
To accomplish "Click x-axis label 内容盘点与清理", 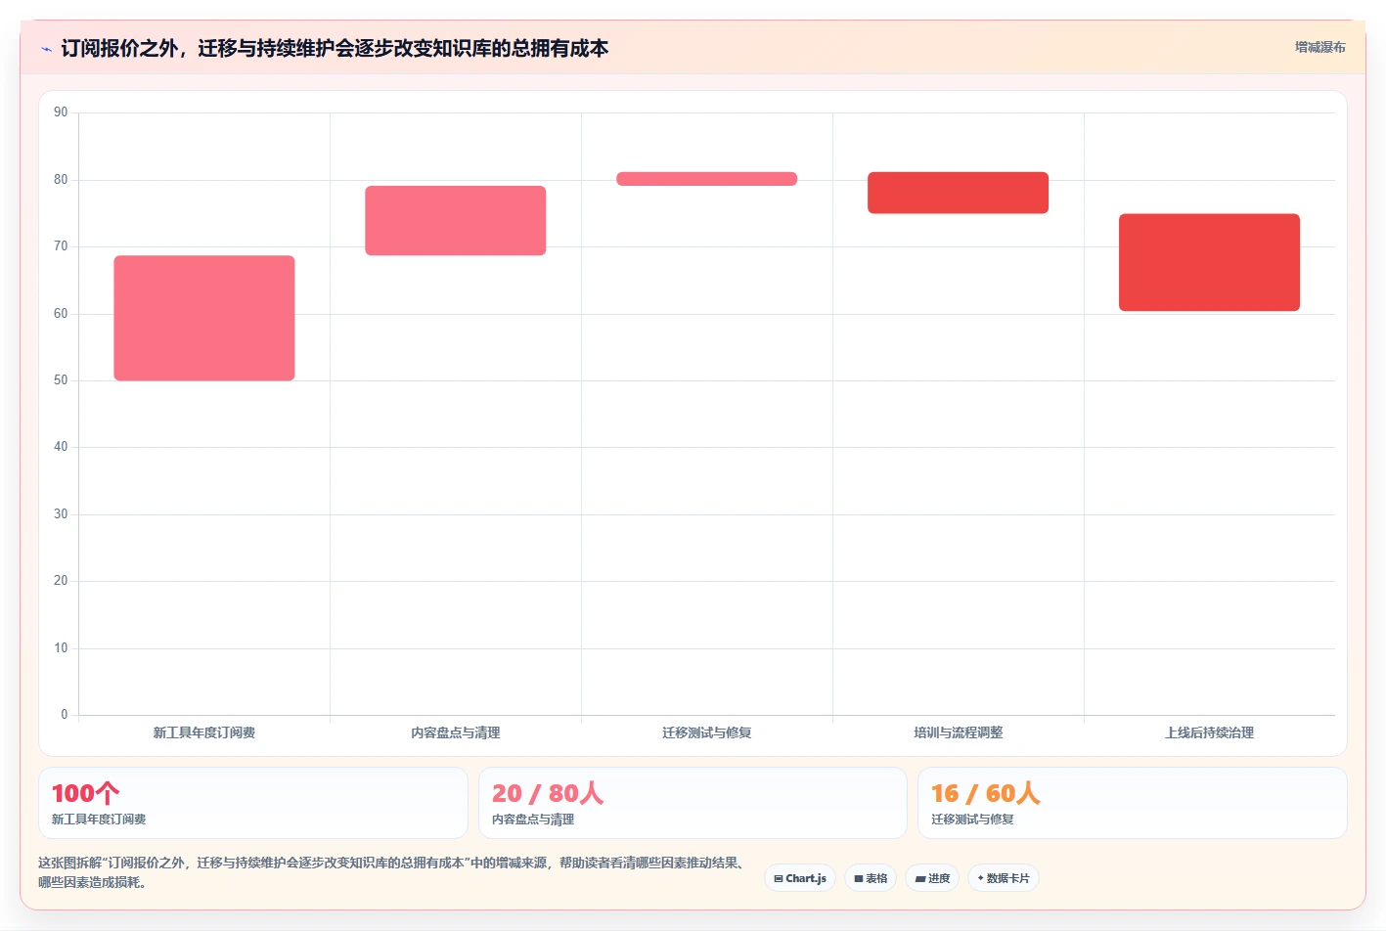I will [x=456, y=732].
